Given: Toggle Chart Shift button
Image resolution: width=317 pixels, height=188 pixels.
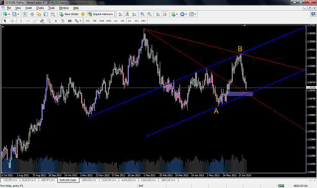Looking at the screenshot, I should [165, 14].
